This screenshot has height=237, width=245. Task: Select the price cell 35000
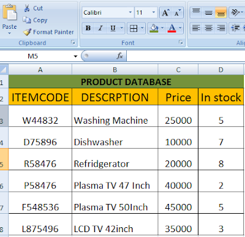(x=178, y=224)
